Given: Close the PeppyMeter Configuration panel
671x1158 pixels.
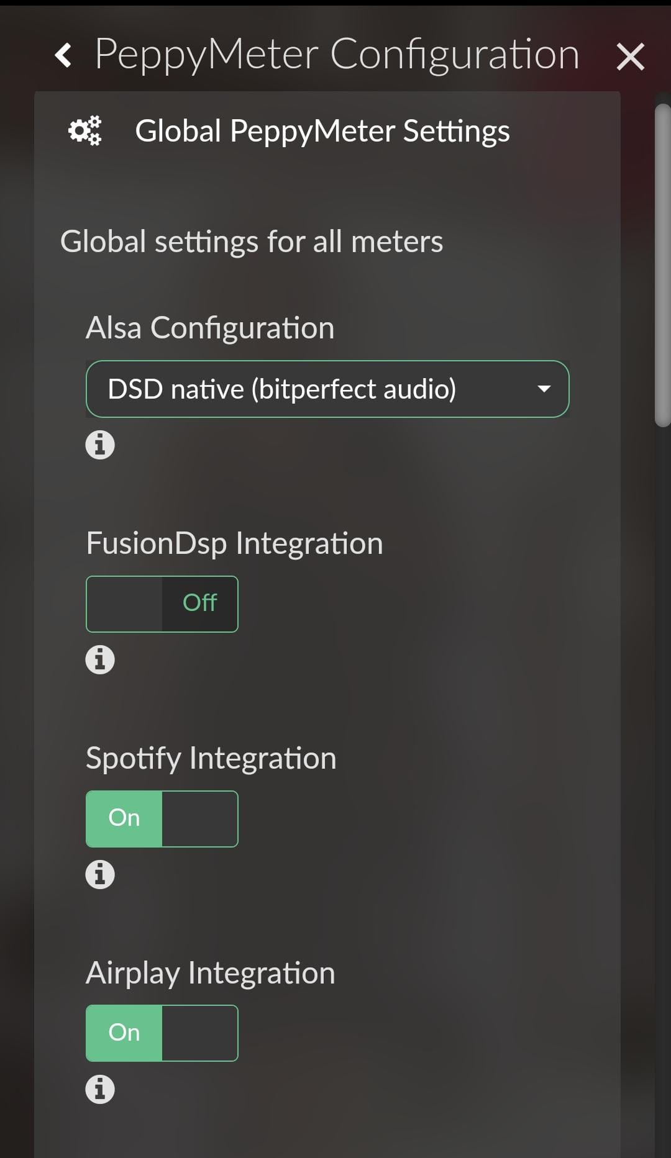Looking at the screenshot, I should 630,57.
